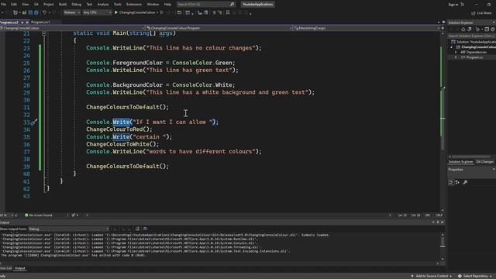Image resolution: width=496 pixels, height=279 pixels.
Task: Close the active Program.cs:2 tab
Action: (x=27, y=22)
